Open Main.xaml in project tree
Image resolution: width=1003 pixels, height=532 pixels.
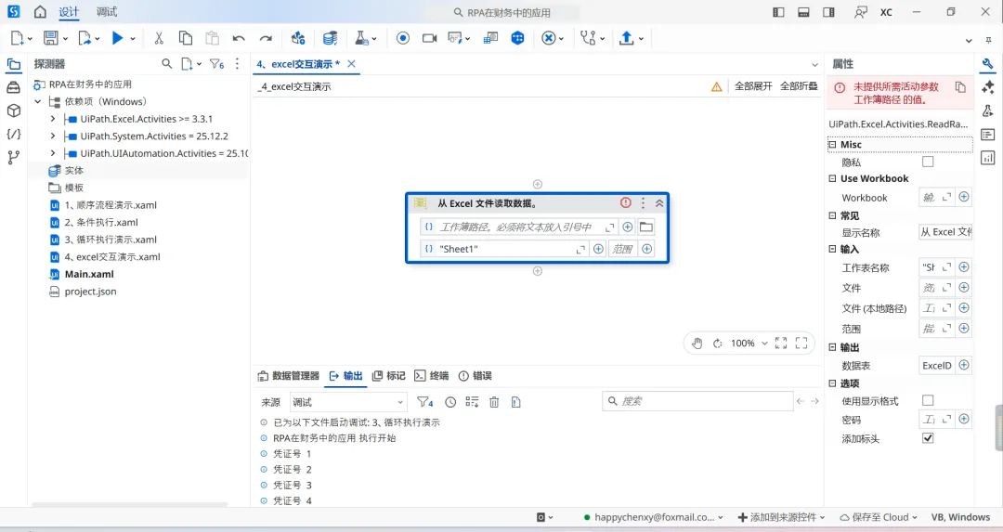(x=89, y=274)
